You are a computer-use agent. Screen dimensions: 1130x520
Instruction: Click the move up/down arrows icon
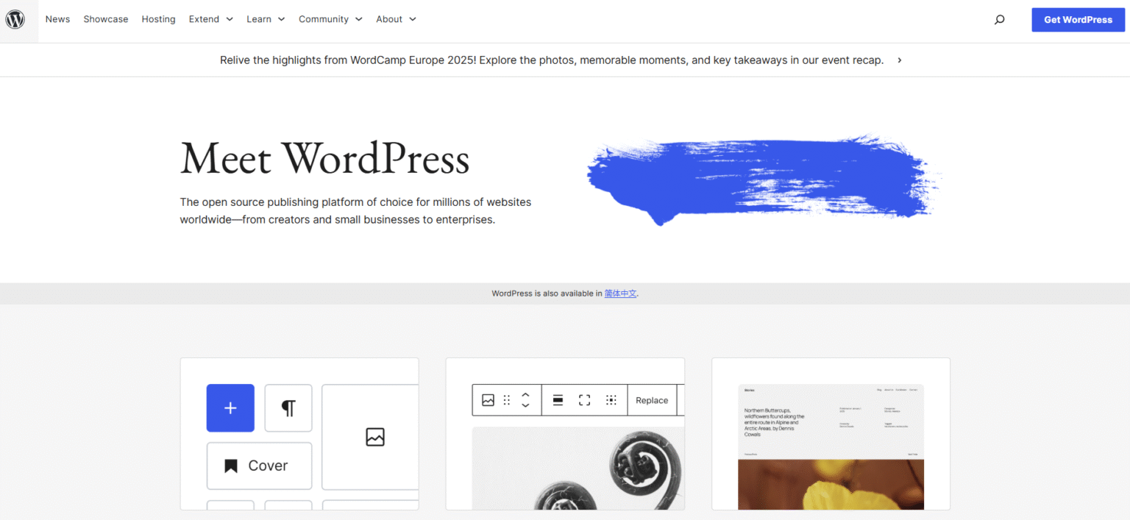coord(525,400)
